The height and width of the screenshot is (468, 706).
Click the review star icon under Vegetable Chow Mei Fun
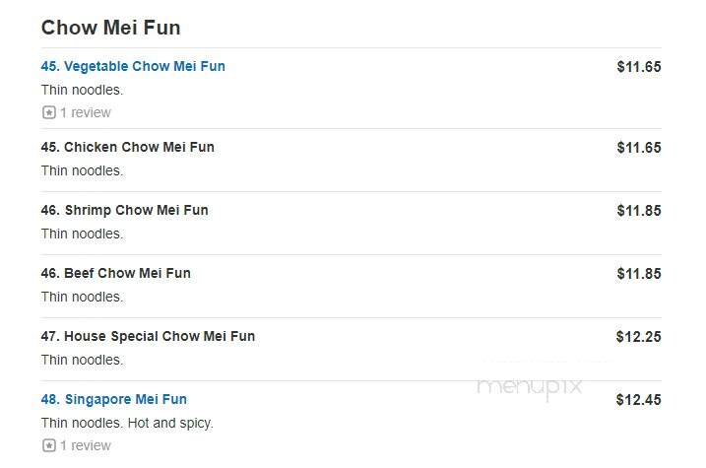[x=48, y=112]
